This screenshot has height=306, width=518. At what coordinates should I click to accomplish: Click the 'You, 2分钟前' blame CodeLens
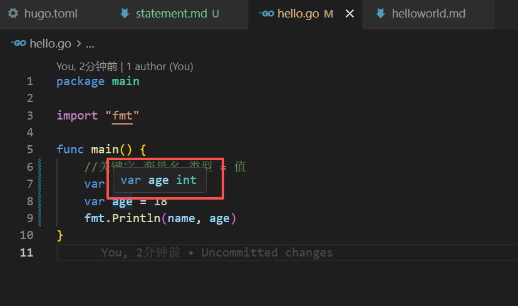click(x=86, y=66)
